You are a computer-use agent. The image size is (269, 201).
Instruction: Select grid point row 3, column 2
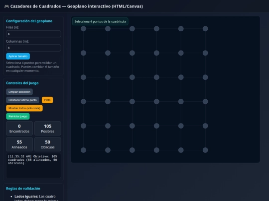pos(108,77)
